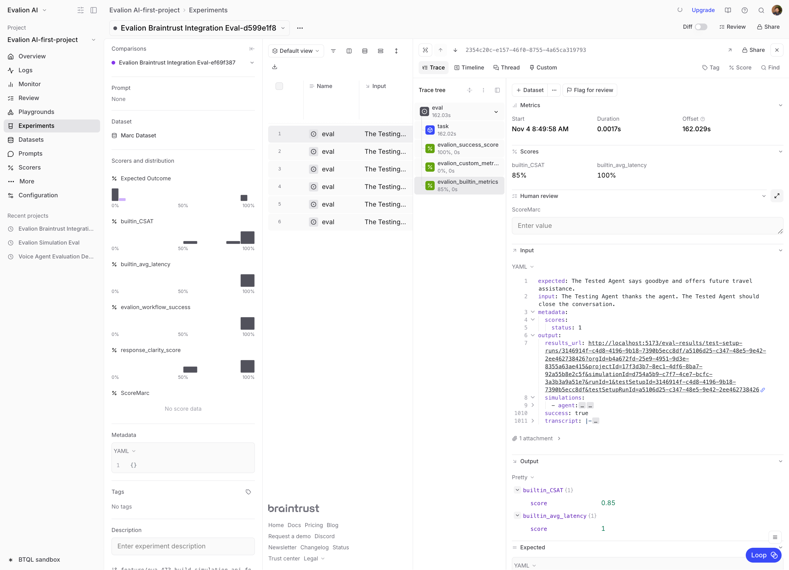Open the floating list menu icon
Viewport: 789px width, 570px height.
775,537
